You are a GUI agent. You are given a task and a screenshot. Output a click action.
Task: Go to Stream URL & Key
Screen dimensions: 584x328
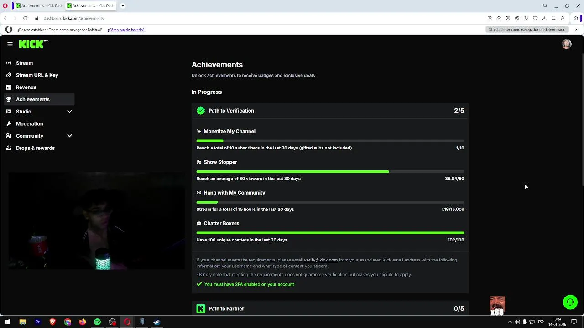(x=39, y=75)
